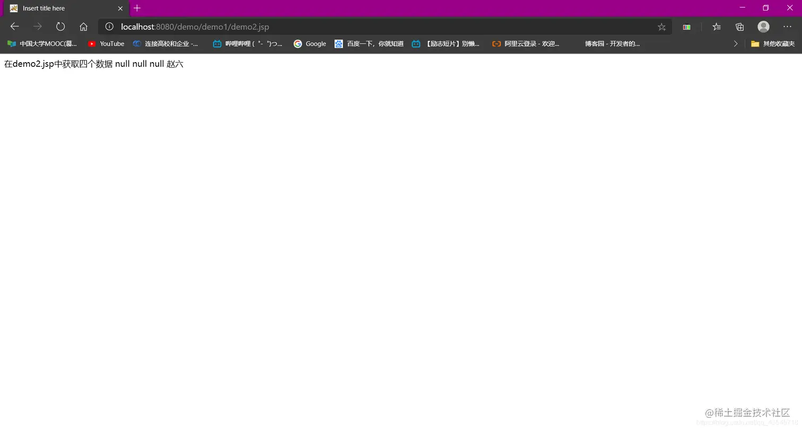The height and width of the screenshot is (430, 802).
Task: Open the user profile avatar
Action: [x=763, y=27]
